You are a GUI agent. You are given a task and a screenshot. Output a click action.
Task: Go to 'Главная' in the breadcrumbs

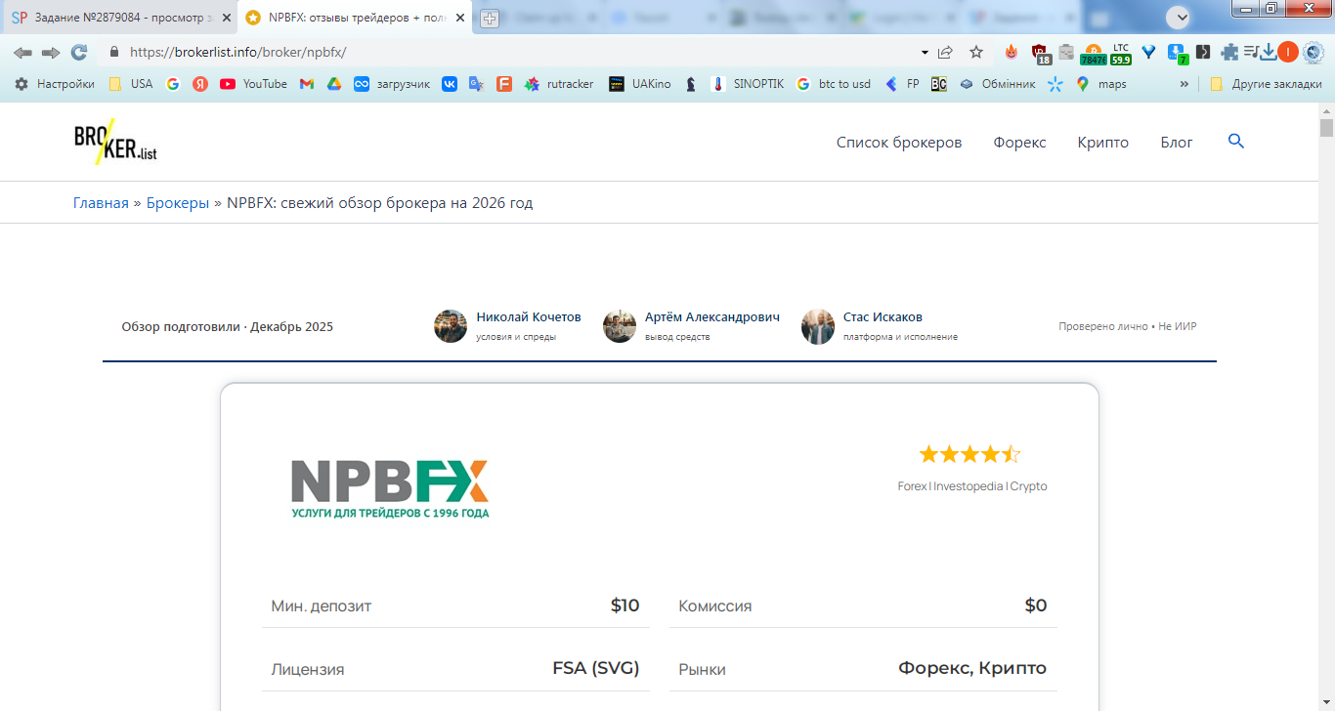101,203
